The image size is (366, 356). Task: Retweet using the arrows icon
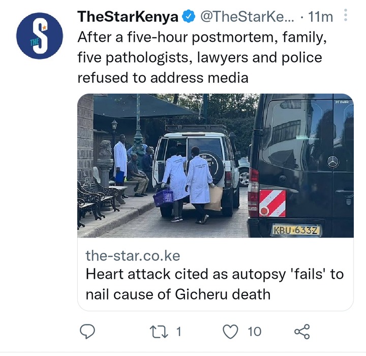coord(159,332)
